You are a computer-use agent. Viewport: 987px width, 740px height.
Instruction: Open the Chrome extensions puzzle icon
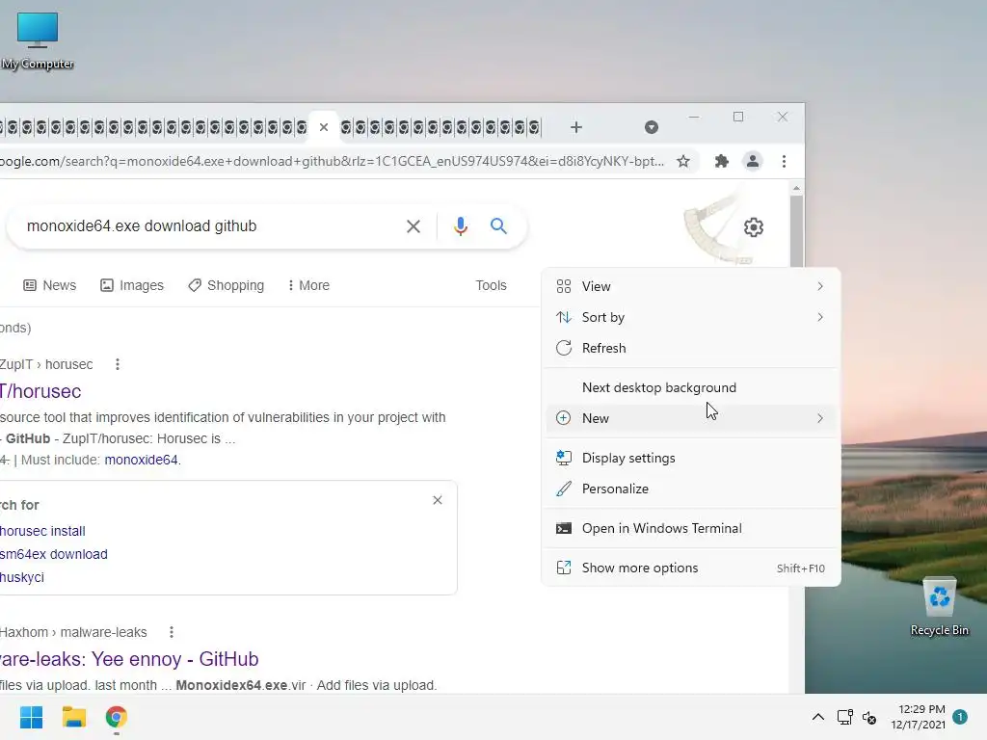click(x=722, y=161)
